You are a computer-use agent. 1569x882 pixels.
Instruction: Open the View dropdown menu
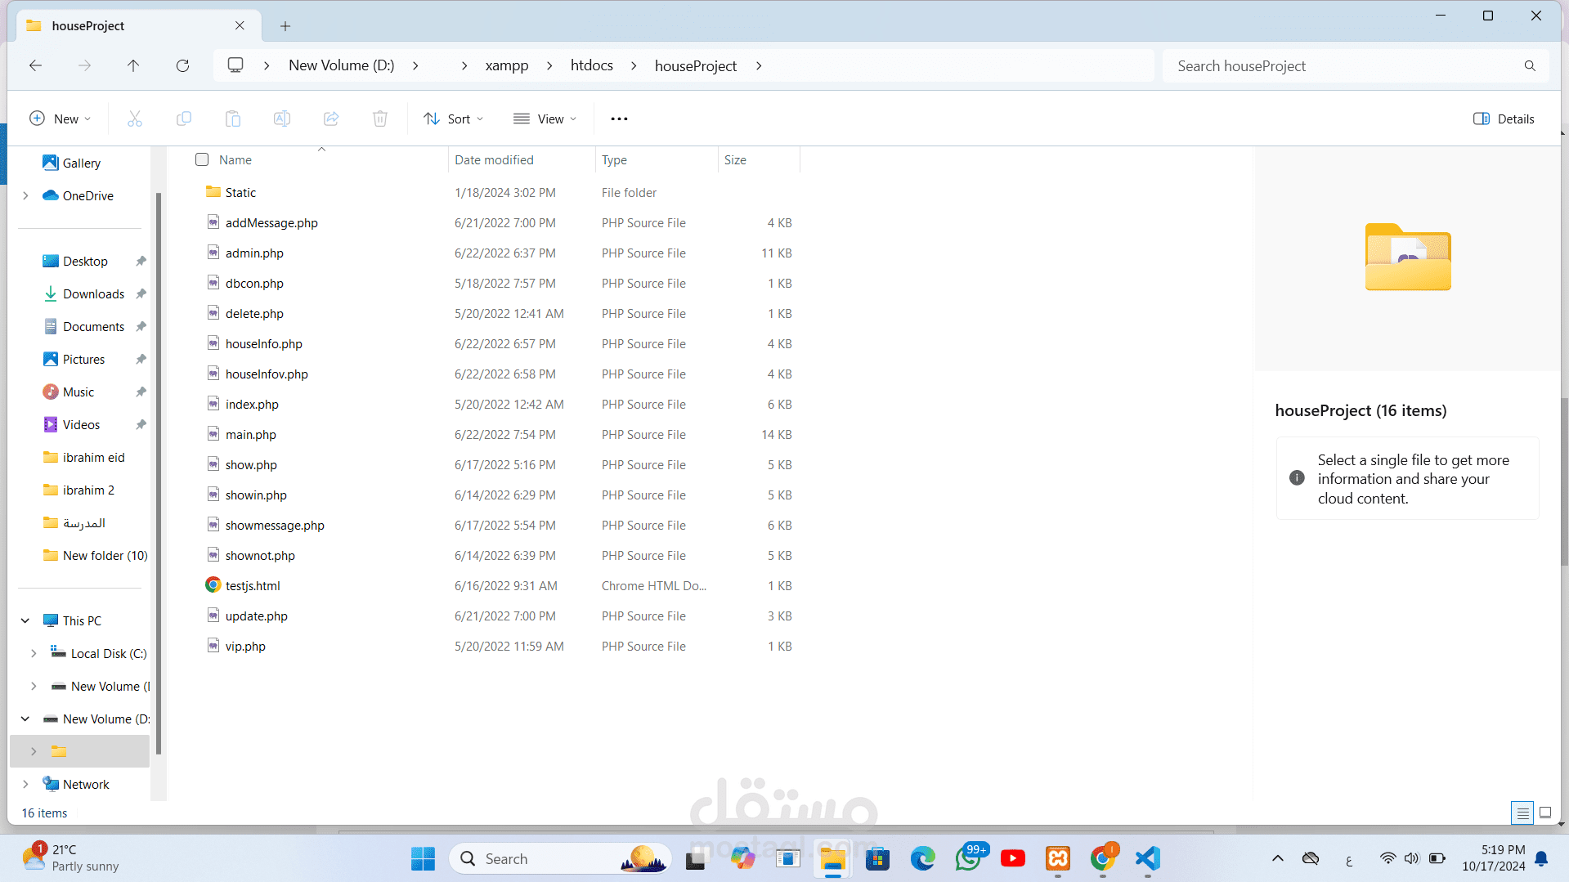[545, 119]
